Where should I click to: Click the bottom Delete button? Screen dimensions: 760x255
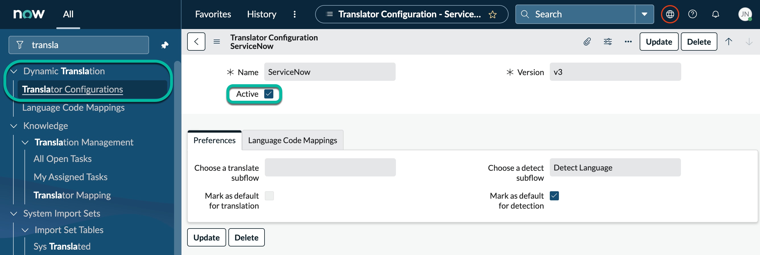[x=246, y=237]
